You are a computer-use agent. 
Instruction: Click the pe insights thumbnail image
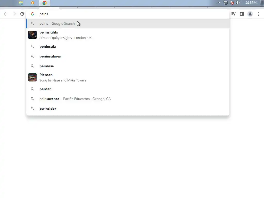(32, 35)
